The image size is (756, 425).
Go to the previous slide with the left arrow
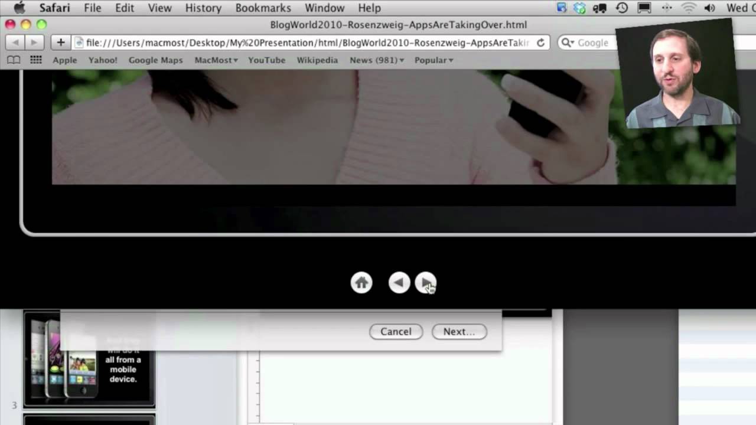point(399,283)
